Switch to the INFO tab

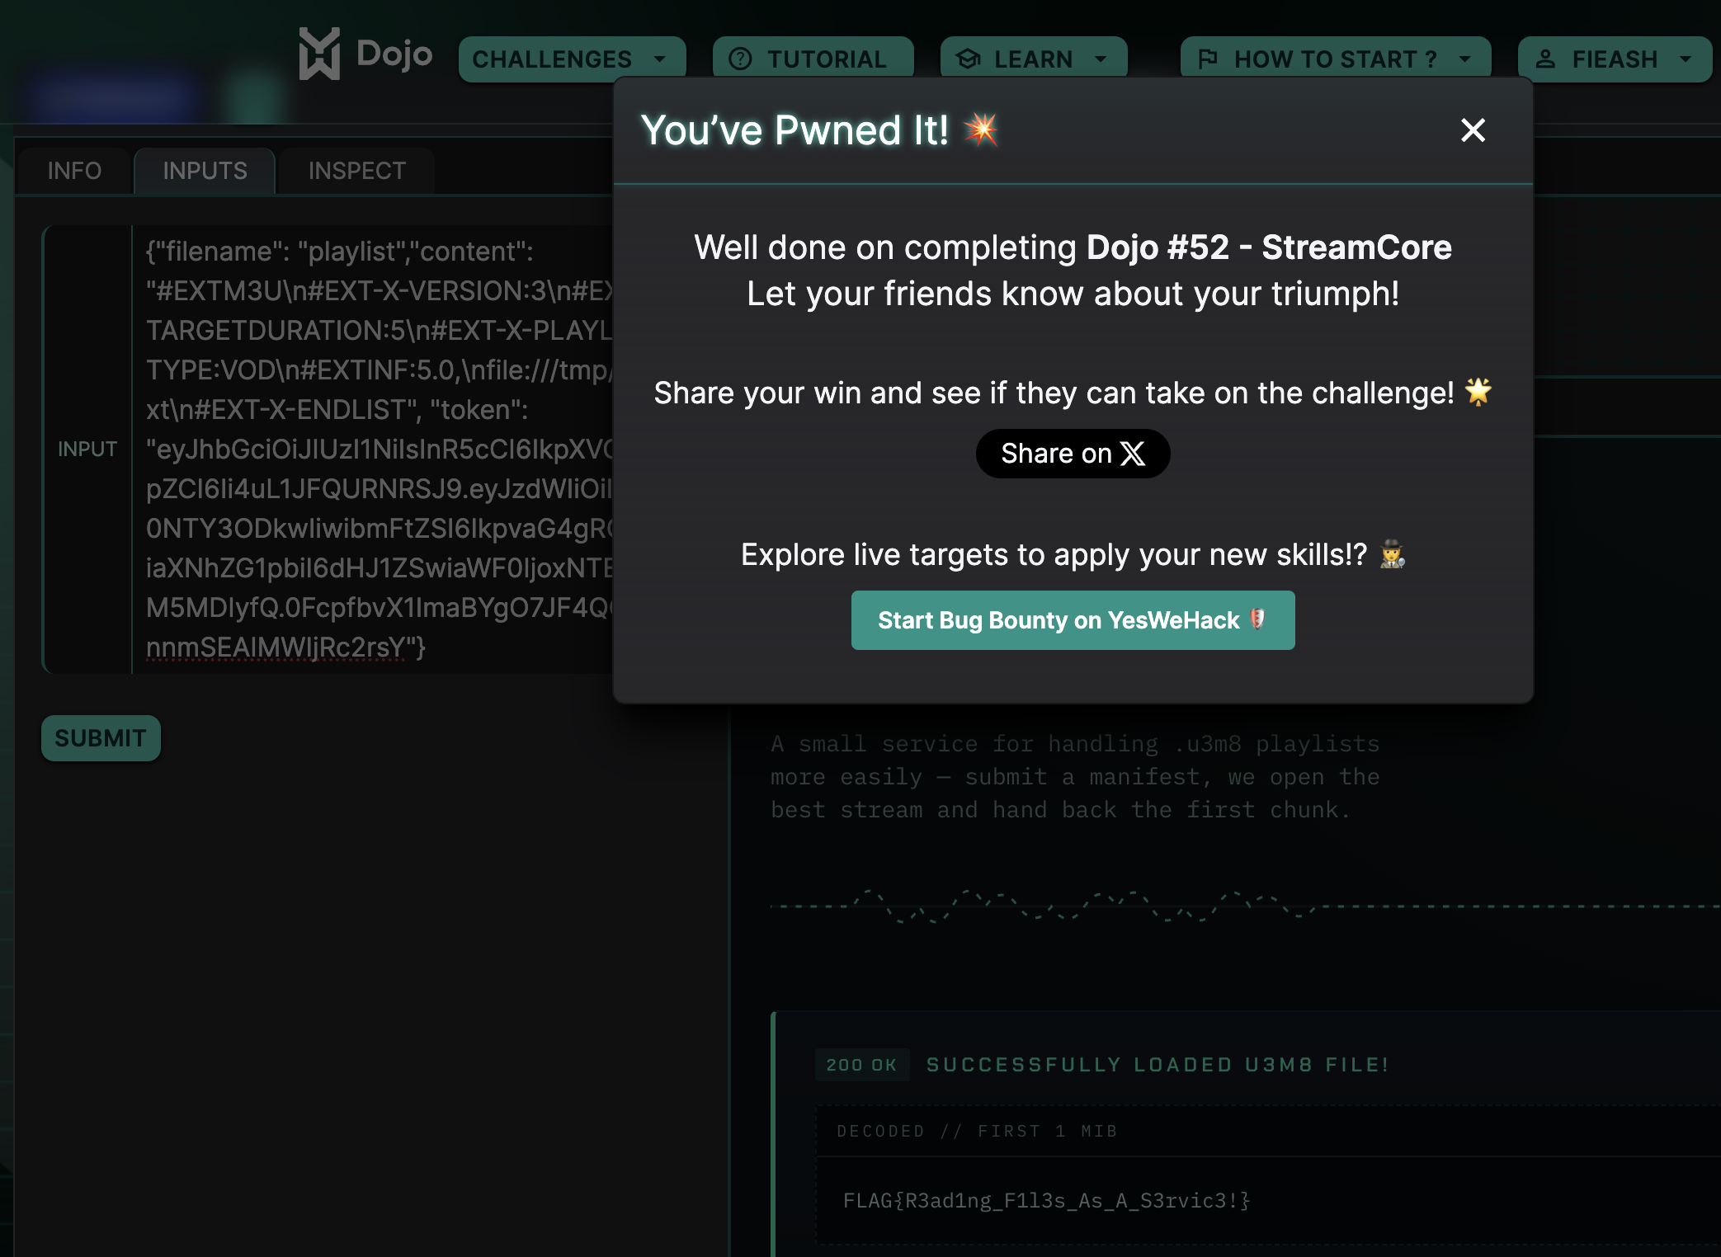[74, 171]
